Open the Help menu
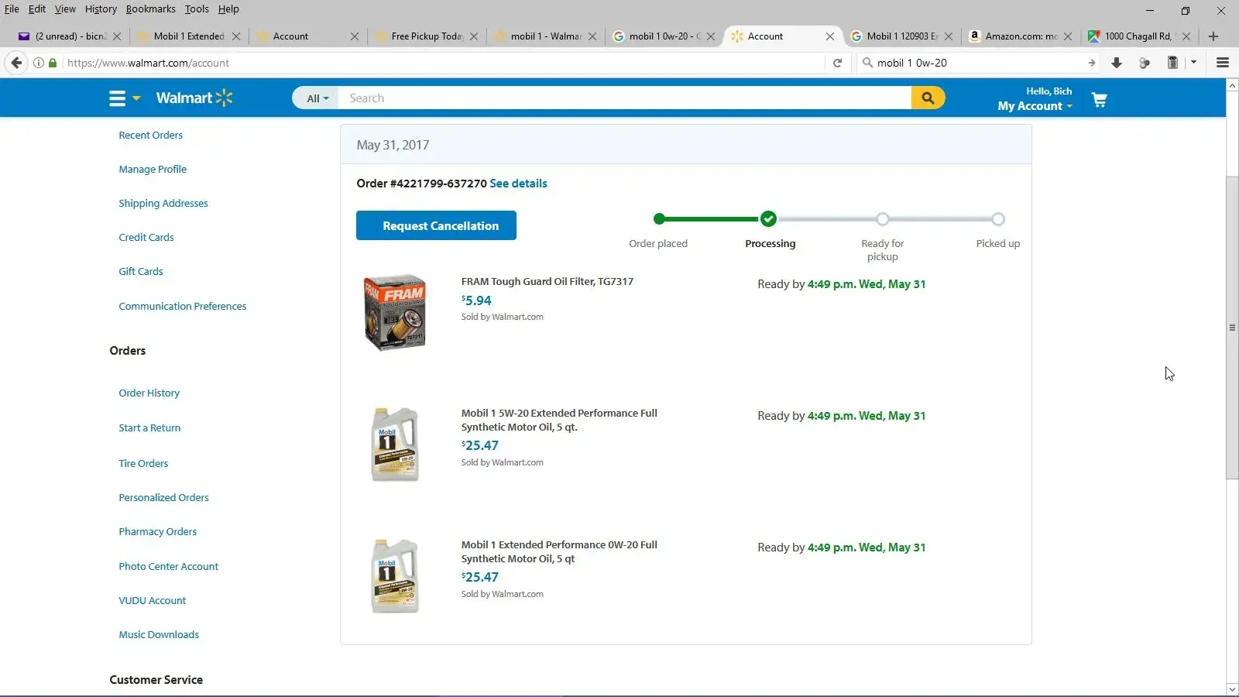Image resolution: width=1239 pixels, height=697 pixels. click(x=228, y=9)
